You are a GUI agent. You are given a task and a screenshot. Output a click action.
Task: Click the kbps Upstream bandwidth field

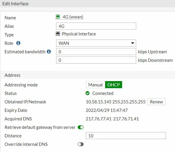pos(96,52)
